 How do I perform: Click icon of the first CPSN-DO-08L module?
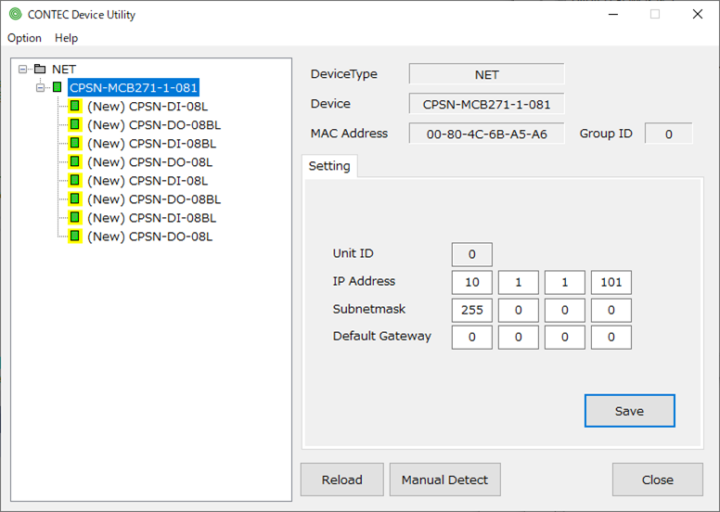75,161
